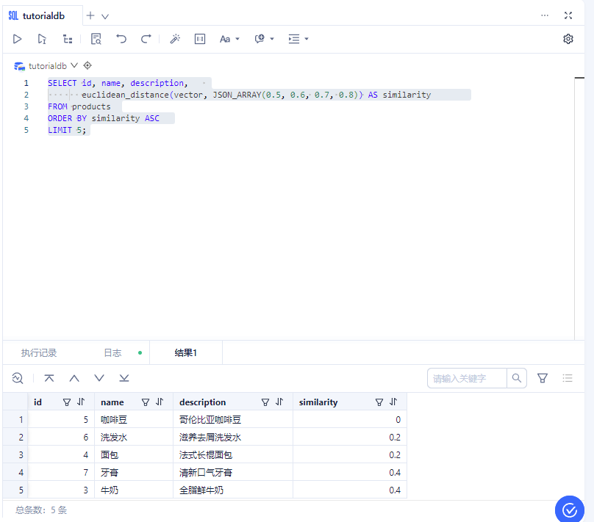Open editor settings gear
Viewport: 594px width, 522px height.
click(x=568, y=39)
